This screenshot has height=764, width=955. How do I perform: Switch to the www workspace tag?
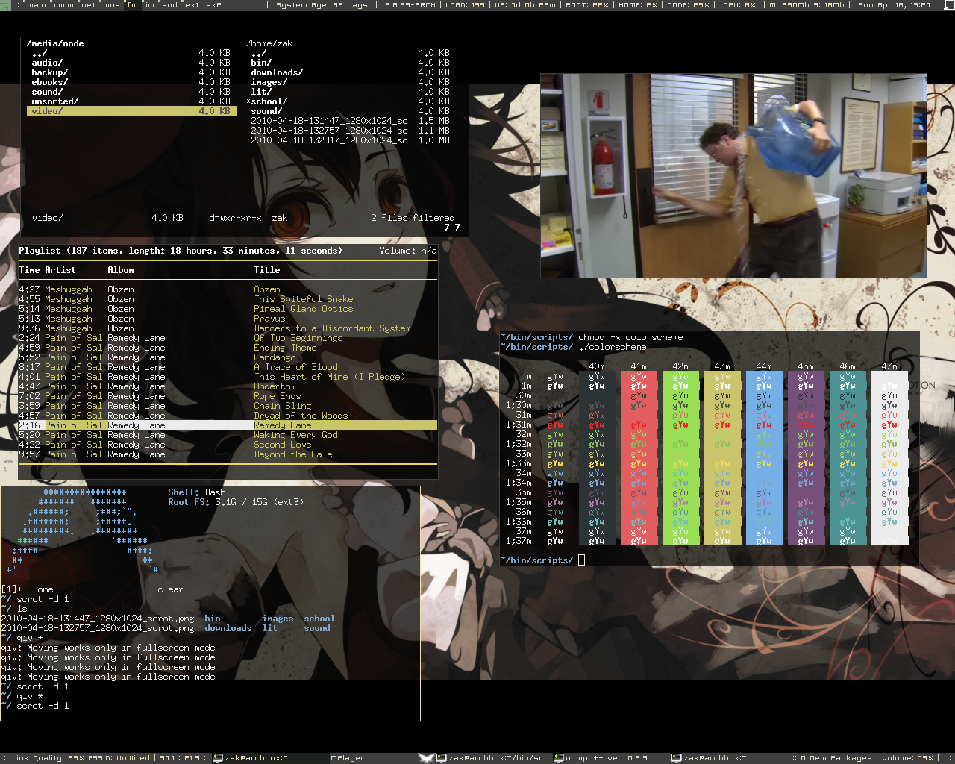pyautogui.click(x=63, y=4)
